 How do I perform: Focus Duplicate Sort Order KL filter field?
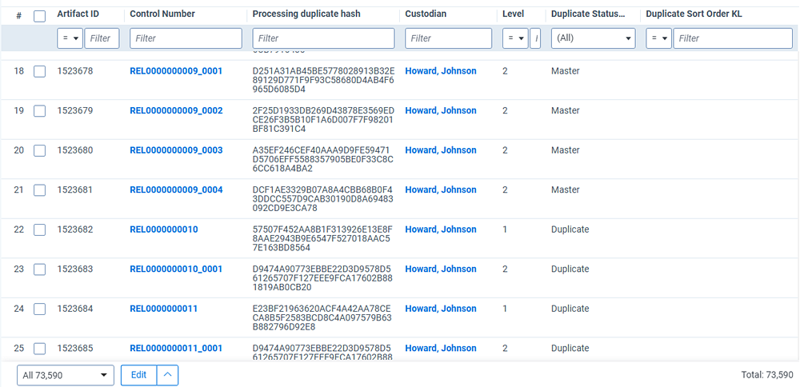click(733, 38)
